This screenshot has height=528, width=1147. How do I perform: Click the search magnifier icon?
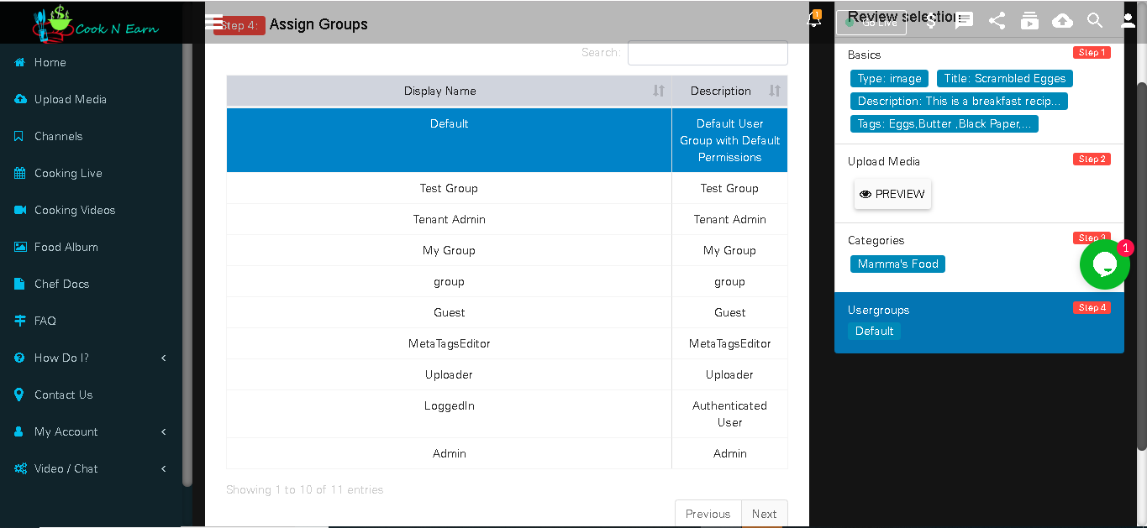pos(1095,21)
